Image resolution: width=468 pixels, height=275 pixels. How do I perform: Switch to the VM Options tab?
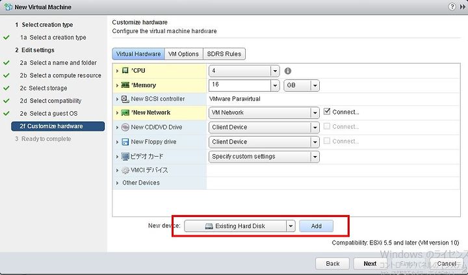[x=183, y=54]
